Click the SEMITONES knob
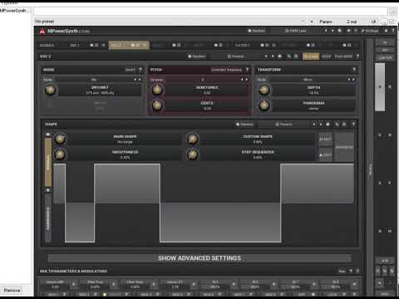This screenshot has height=299, width=399. point(157,90)
